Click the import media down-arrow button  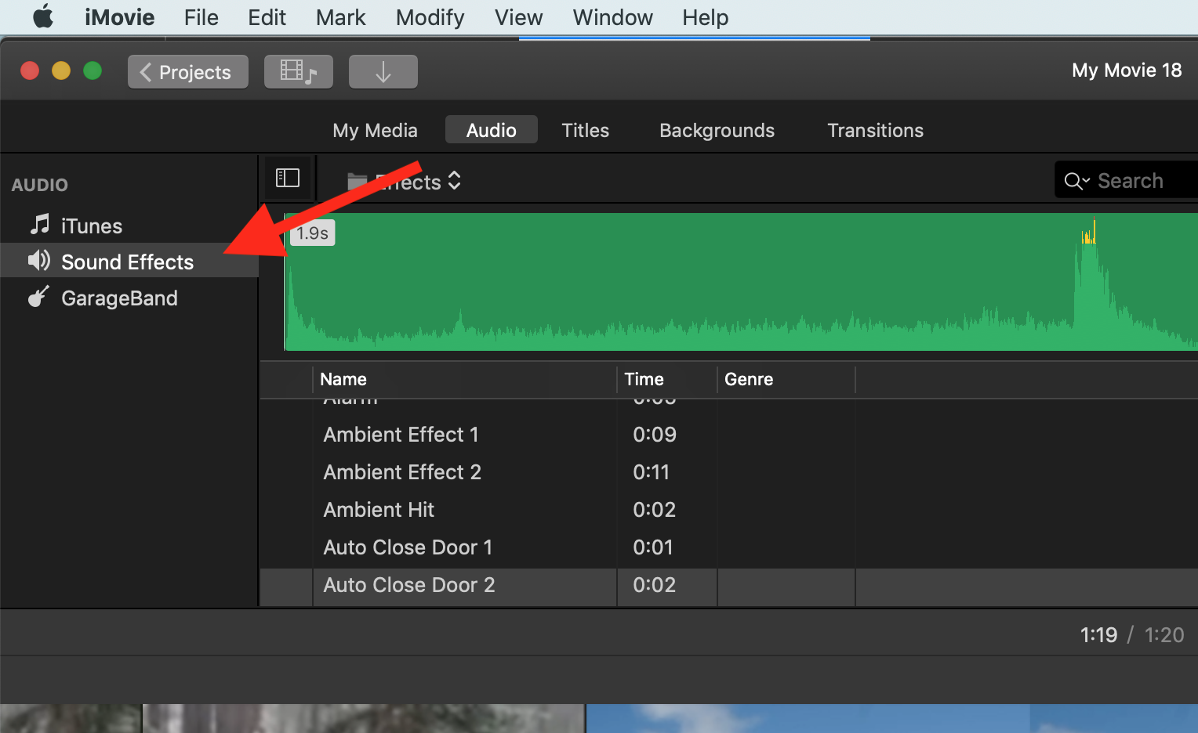click(x=383, y=72)
